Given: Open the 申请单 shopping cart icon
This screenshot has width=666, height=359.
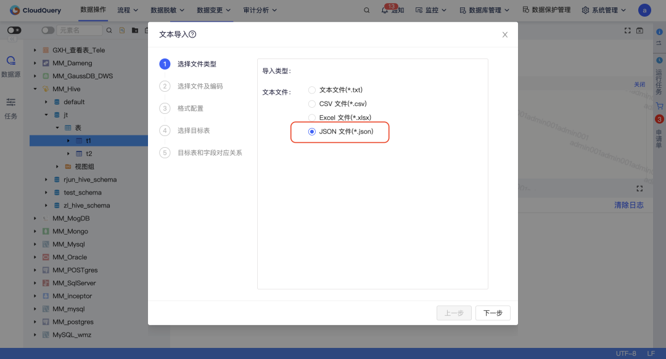Looking at the screenshot, I should click(659, 106).
